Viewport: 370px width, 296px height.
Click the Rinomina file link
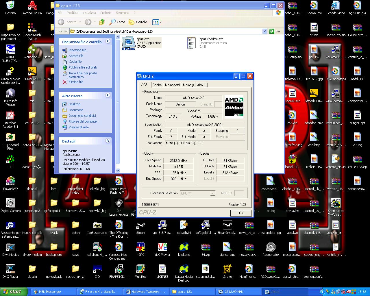[x=77, y=50]
